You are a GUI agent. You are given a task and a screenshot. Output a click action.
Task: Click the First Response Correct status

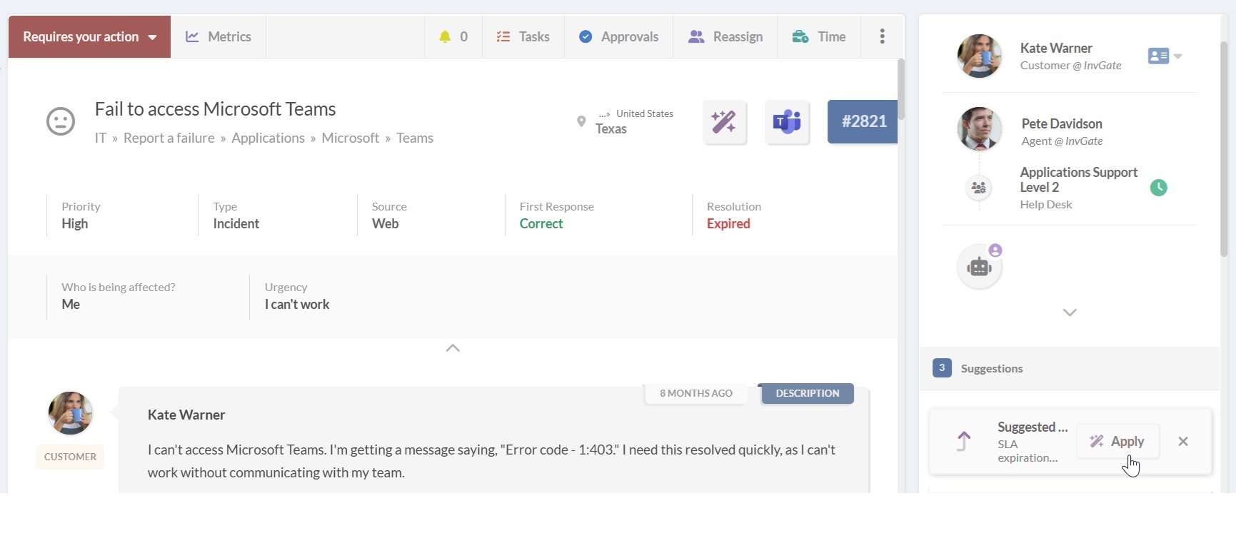[x=541, y=223]
